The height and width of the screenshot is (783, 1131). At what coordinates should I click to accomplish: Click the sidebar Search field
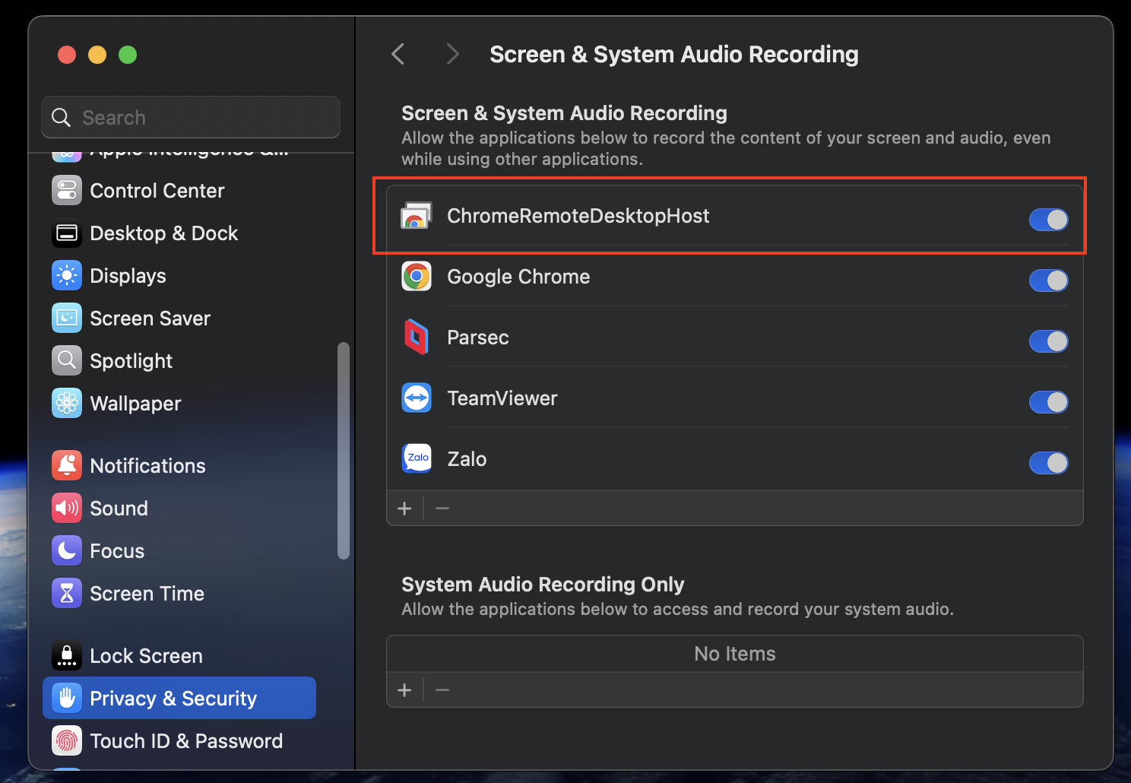click(191, 117)
